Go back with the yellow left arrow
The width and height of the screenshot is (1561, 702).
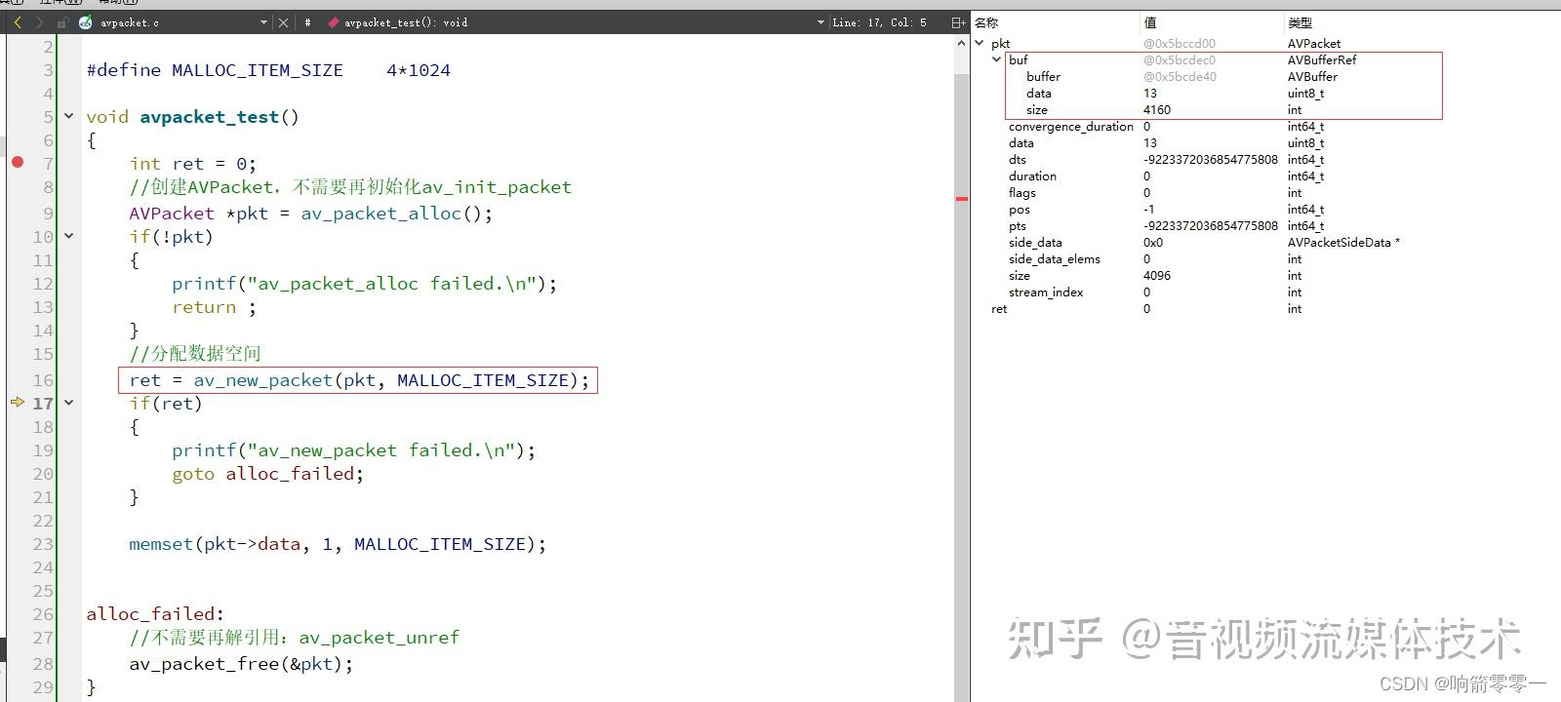click(x=18, y=22)
